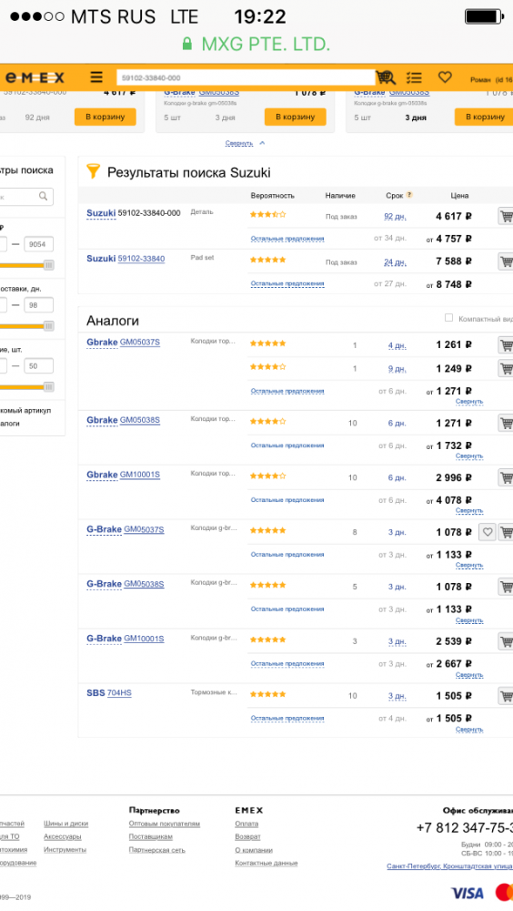The width and height of the screenshot is (513, 911).
Task: Click the max price field 9054
Action: point(38,244)
